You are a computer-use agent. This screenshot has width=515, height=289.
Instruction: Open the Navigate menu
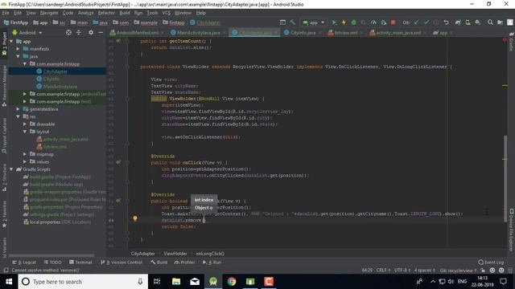tap(49, 13)
